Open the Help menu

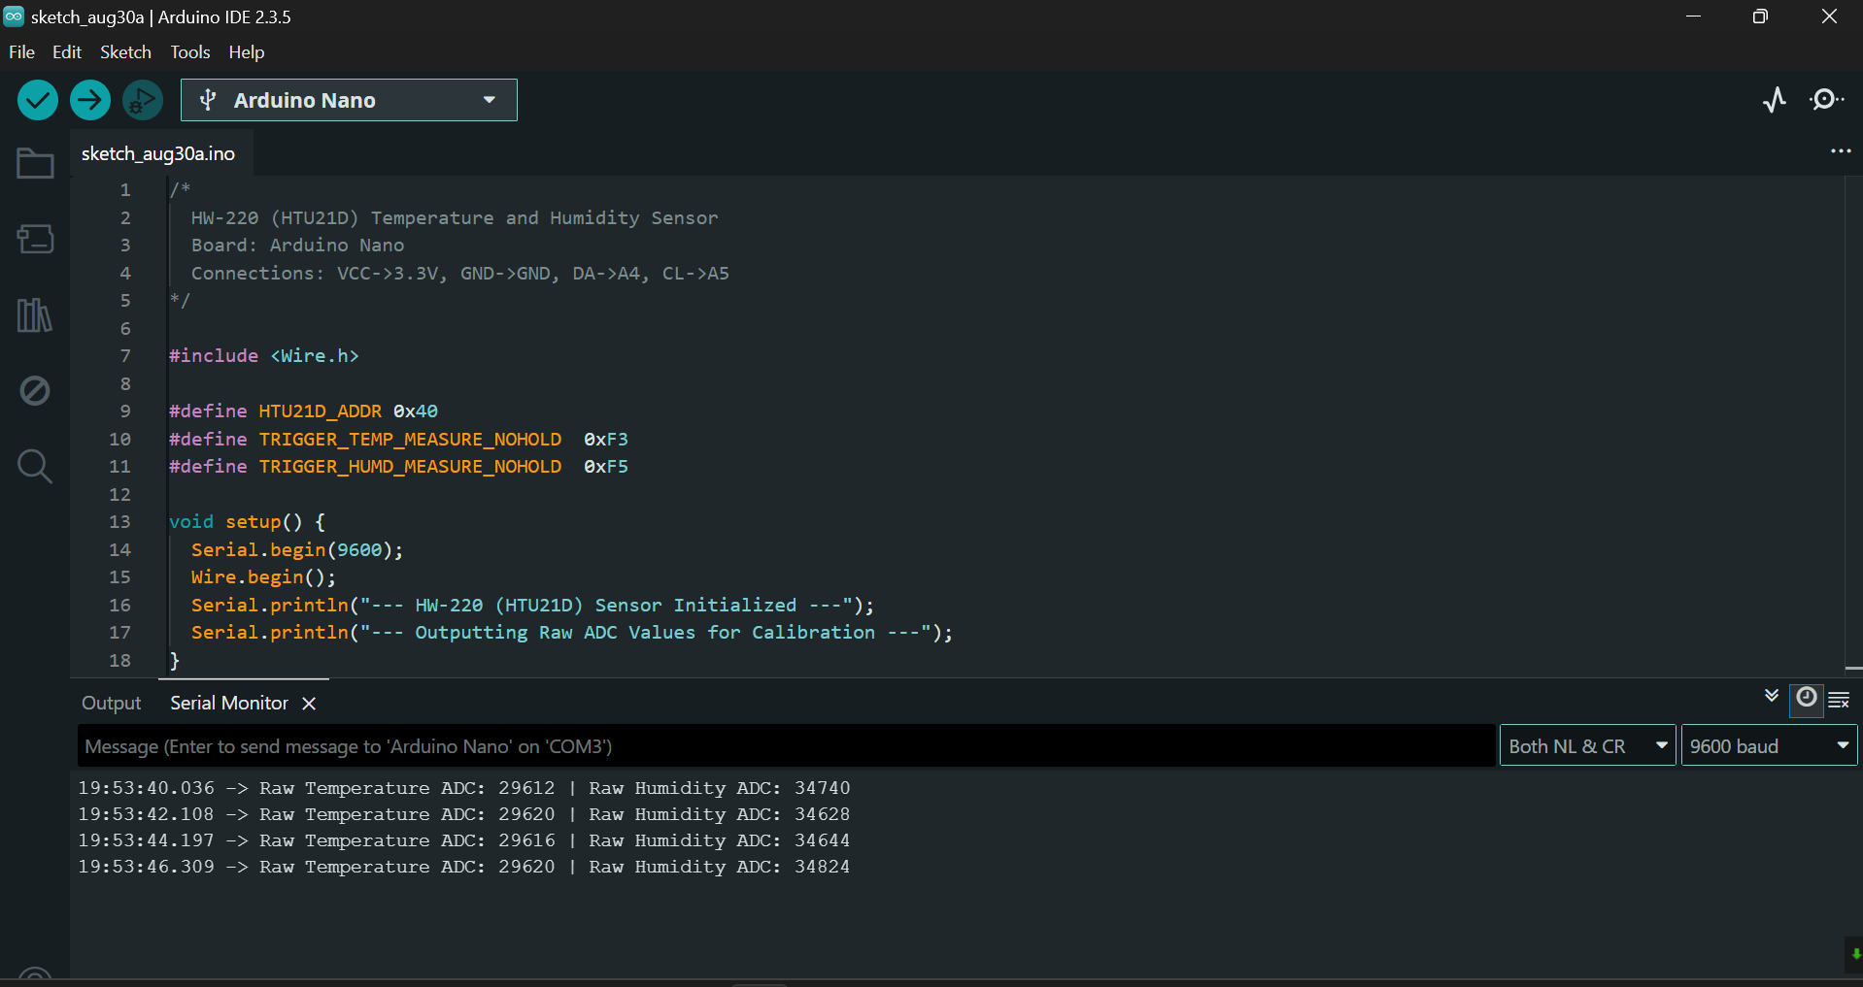click(x=247, y=52)
